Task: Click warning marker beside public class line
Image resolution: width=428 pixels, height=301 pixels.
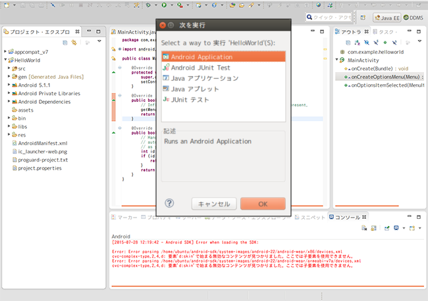Action: coord(113,58)
